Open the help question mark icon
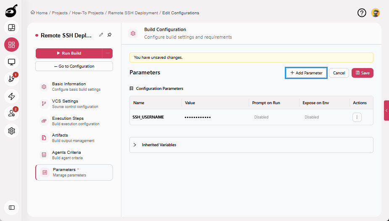 (x=362, y=13)
